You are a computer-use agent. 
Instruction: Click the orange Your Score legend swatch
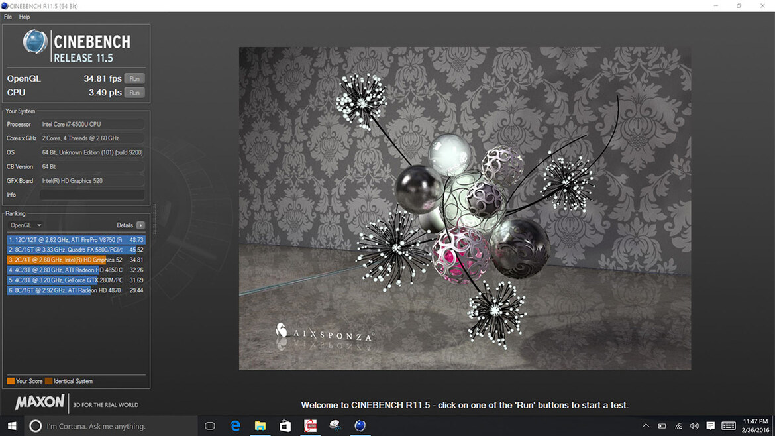(x=11, y=381)
